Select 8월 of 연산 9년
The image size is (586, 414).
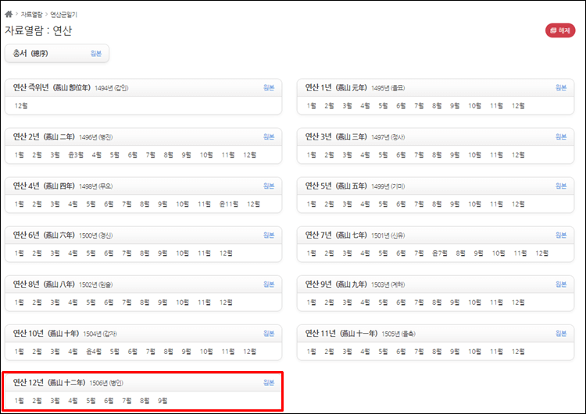437,303
